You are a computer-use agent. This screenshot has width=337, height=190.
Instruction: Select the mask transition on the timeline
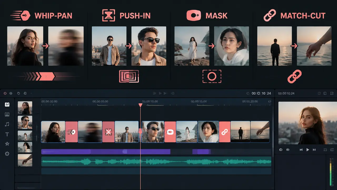170,132
